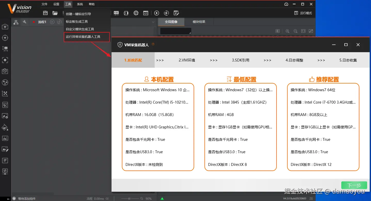The height and width of the screenshot is (201, 371).
Task: Switch to the 模块结果 tab
Action: [199, 22]
